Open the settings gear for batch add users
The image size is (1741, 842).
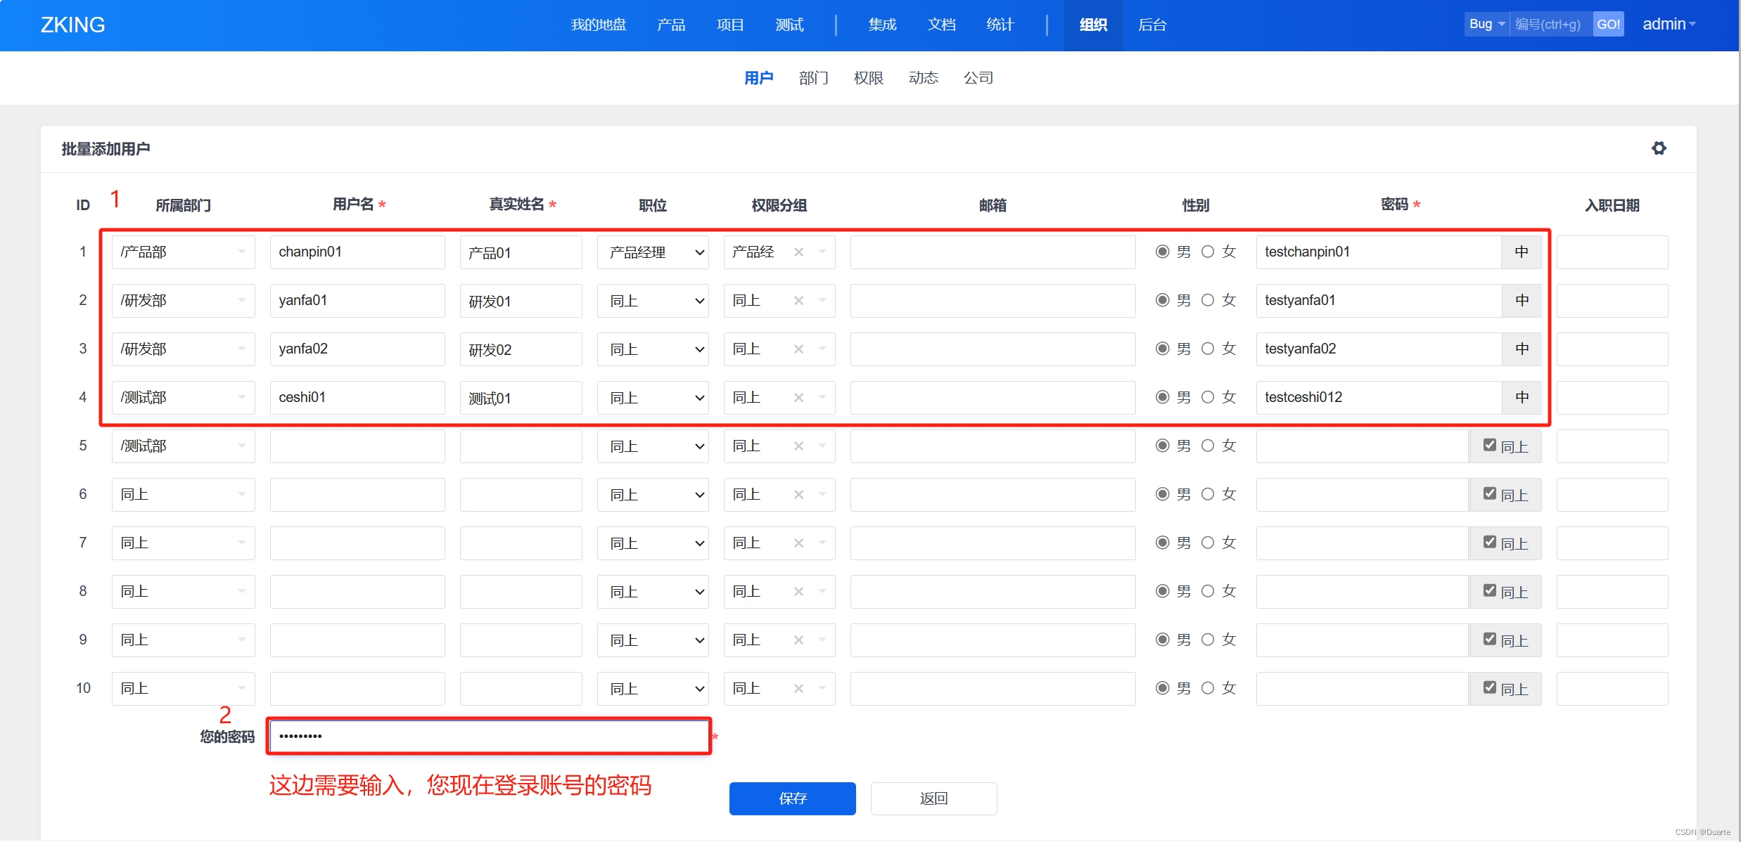click(x=1658, y=148)
